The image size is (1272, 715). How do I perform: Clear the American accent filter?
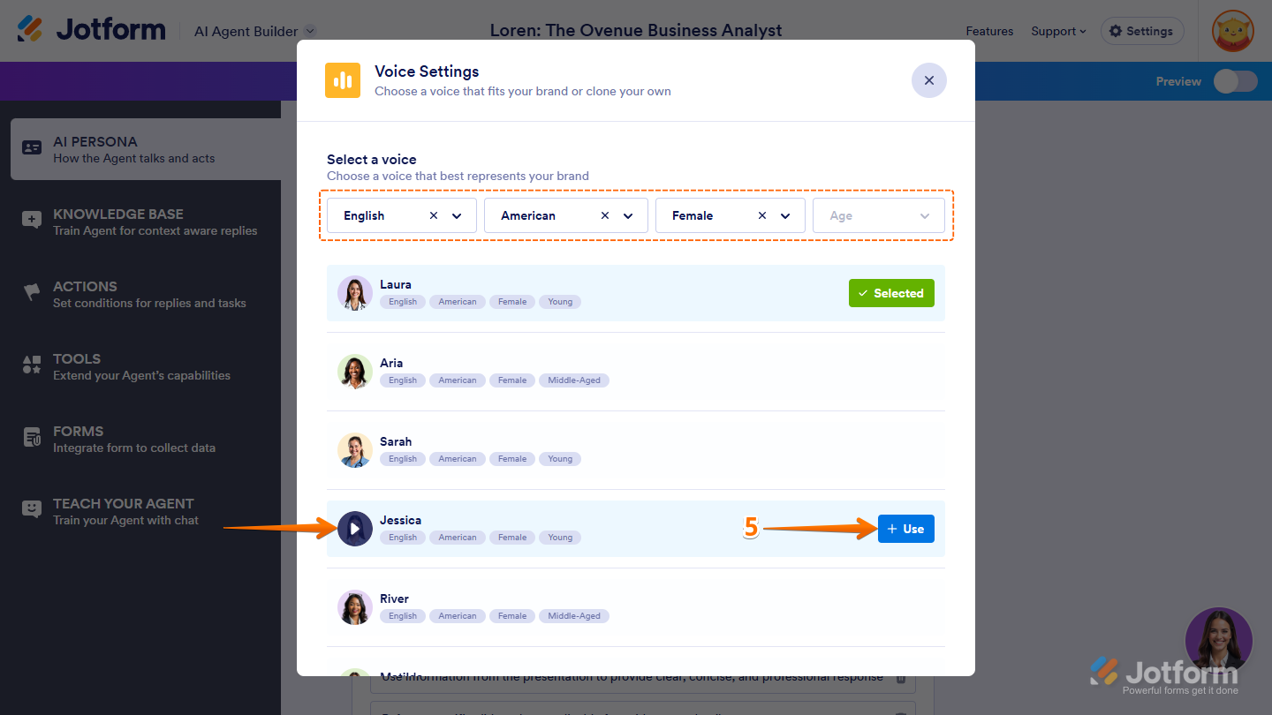(604, 215)
